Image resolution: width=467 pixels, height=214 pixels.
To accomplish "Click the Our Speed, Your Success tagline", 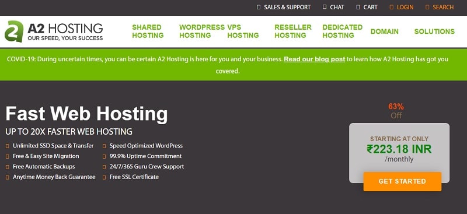I will (65, 38).
